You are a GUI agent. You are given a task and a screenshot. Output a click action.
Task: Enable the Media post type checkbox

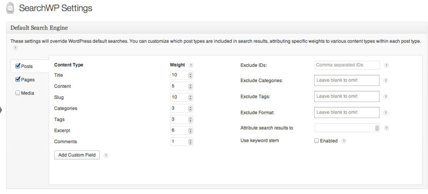[18, 93]
